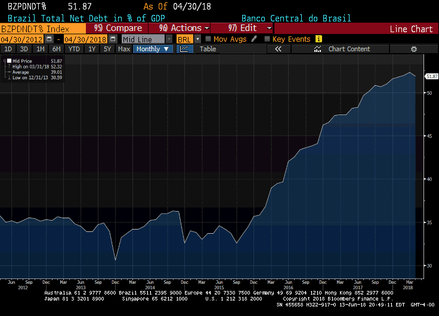Enable the Key Events checkbox
Screen dimensions: 439x316
[x=267, y=39]
